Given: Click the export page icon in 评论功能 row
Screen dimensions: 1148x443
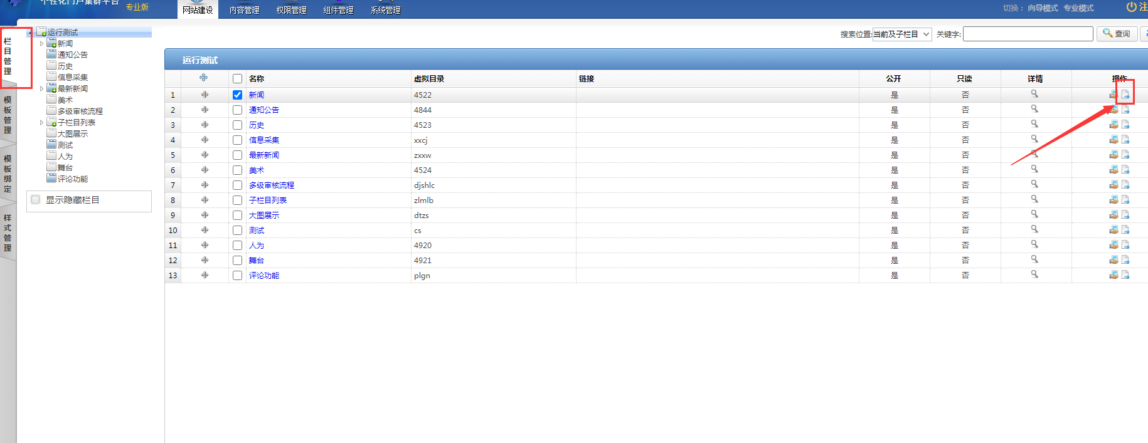Looking at the screenshot, I should pyautogui.click(x=1125, y=275).
